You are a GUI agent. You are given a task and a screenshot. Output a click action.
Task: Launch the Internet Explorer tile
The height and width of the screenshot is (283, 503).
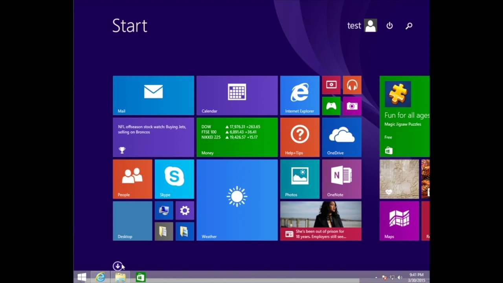300,96
